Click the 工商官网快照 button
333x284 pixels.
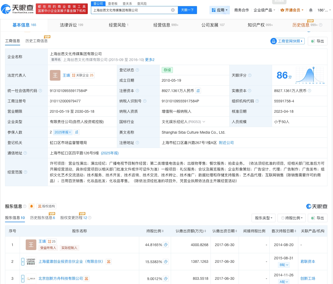tap(287, 41)
